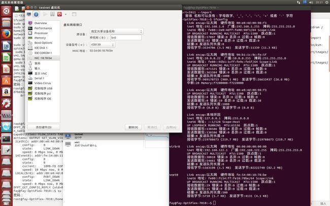
Task: Click clock showing 20:51
Action: tap(319, 3)
